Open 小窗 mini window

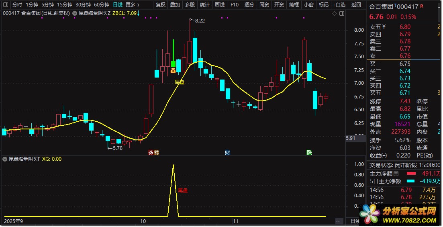tap(309, 5)
